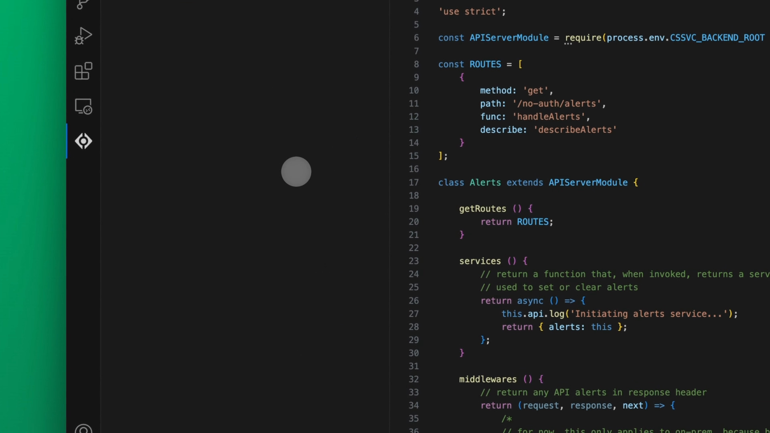Viewport: 770px width, 433px height.
Task: Click line number 8 in gutter
Action: [x=416, y=64]
